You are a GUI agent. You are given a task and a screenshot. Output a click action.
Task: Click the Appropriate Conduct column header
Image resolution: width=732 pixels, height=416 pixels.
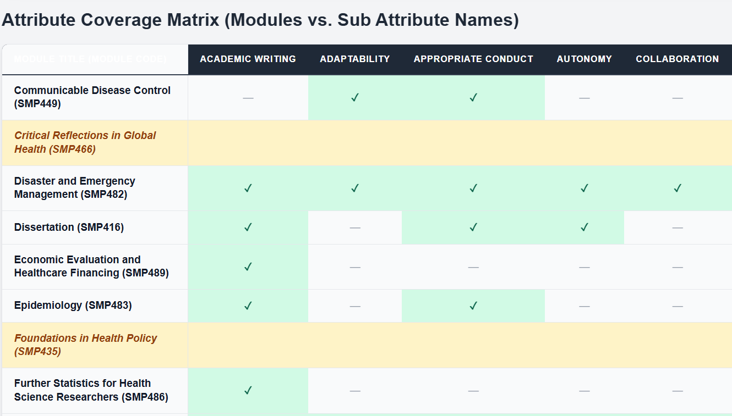[473, 59]
